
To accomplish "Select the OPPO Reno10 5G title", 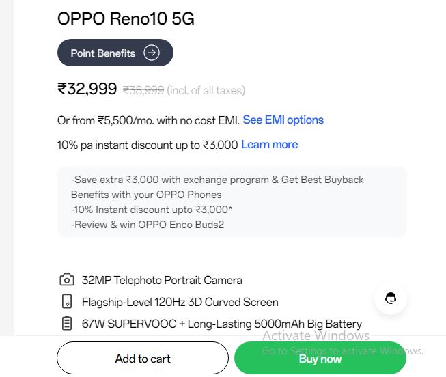I will (126, 18).
